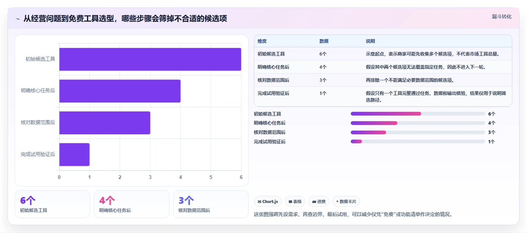This screenshot has height=233, width=527.
Task: Click the 核对数据范围后 label in the progress list
Action: pos(270,132)
